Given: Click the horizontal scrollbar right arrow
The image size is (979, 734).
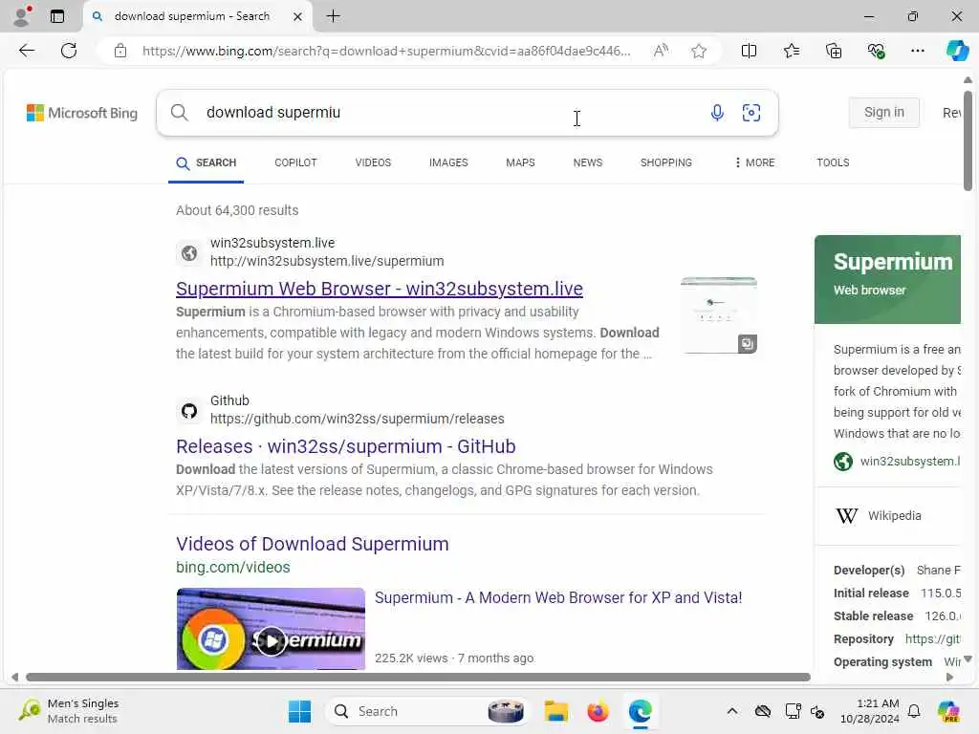Looking at the screenshot, I should click(949, 678).
